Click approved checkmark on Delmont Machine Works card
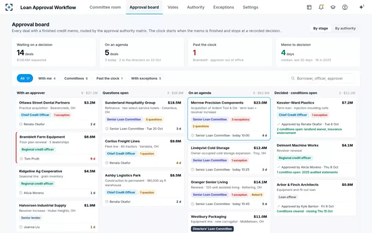This screenshot has height=233, width=372. point(279,167)
